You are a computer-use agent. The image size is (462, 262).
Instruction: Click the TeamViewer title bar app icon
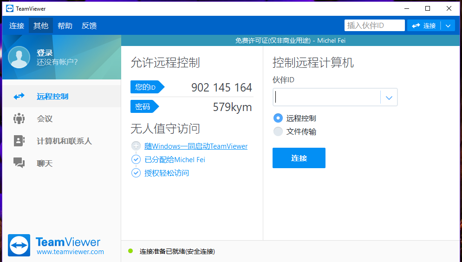10,8
